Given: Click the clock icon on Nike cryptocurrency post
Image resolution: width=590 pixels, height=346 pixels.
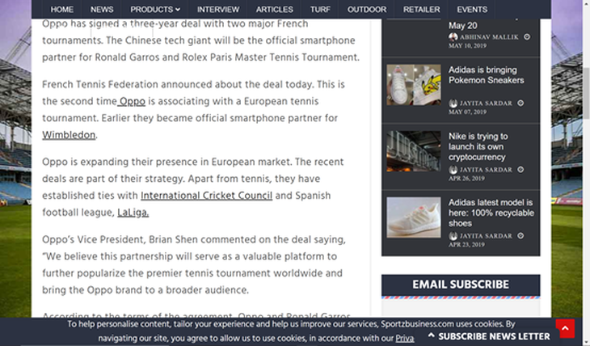Looking at the screenshot, I should (520, 170).
